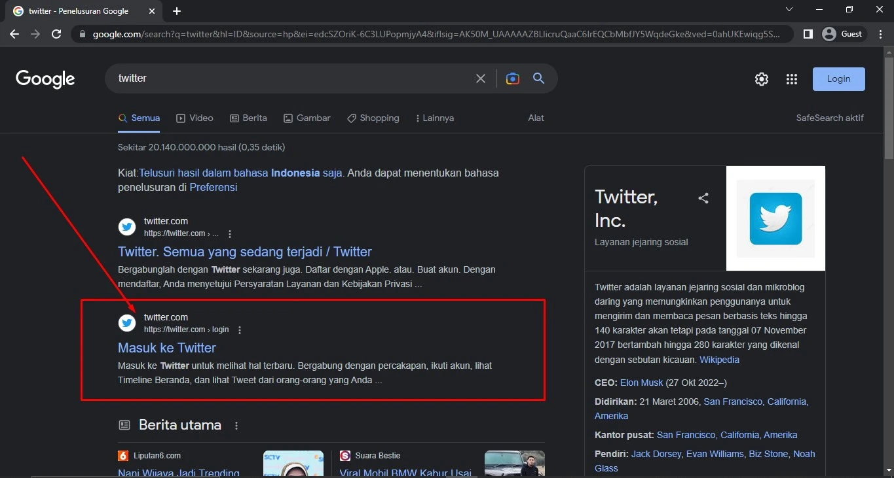894x478 pixels.
Task: Open the Preferensi link
Action: point(214,188)
